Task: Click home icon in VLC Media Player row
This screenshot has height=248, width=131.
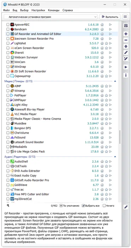Action: [102, 114]
